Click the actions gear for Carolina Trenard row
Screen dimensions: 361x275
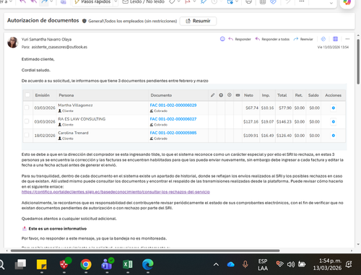(x=334, y=136)
